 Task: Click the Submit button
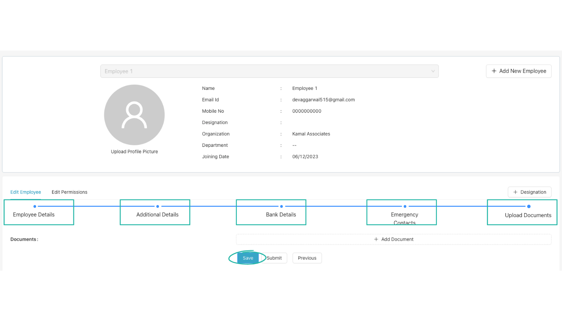274,258
